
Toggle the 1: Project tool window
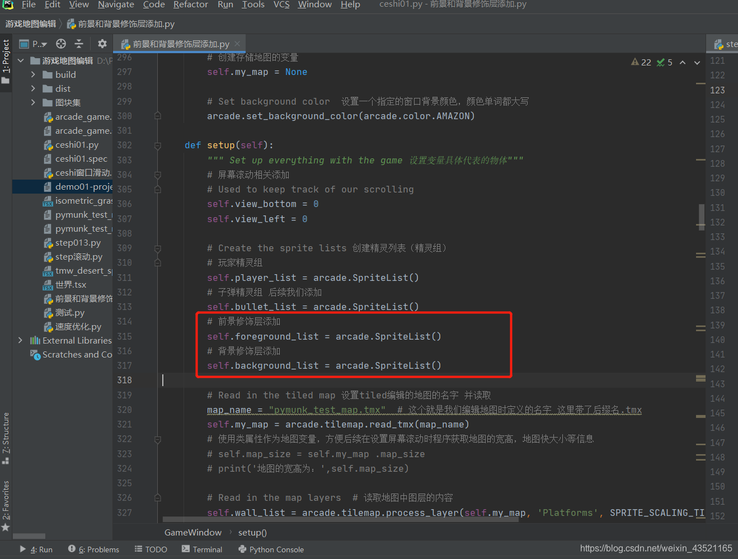(x=6, y=62)
